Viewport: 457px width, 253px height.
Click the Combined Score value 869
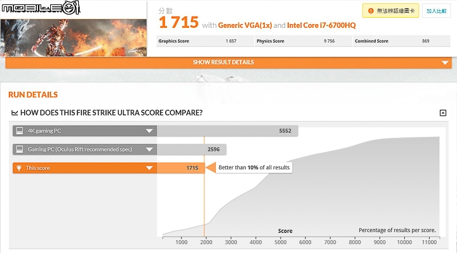point(425,41)
